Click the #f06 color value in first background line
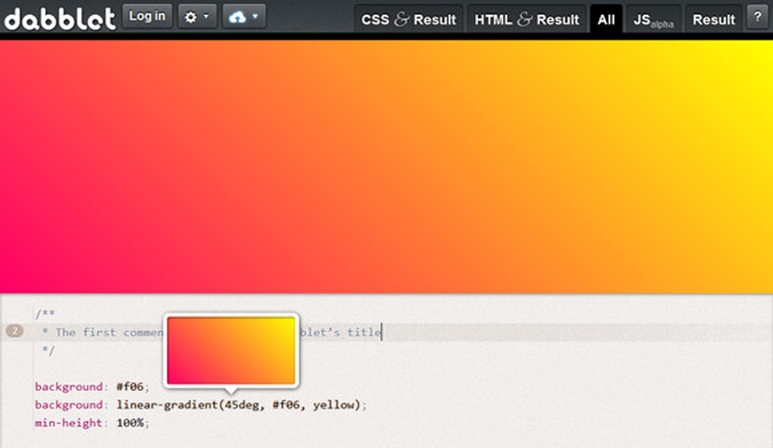The image size is (773, 448). coord(130,386)
